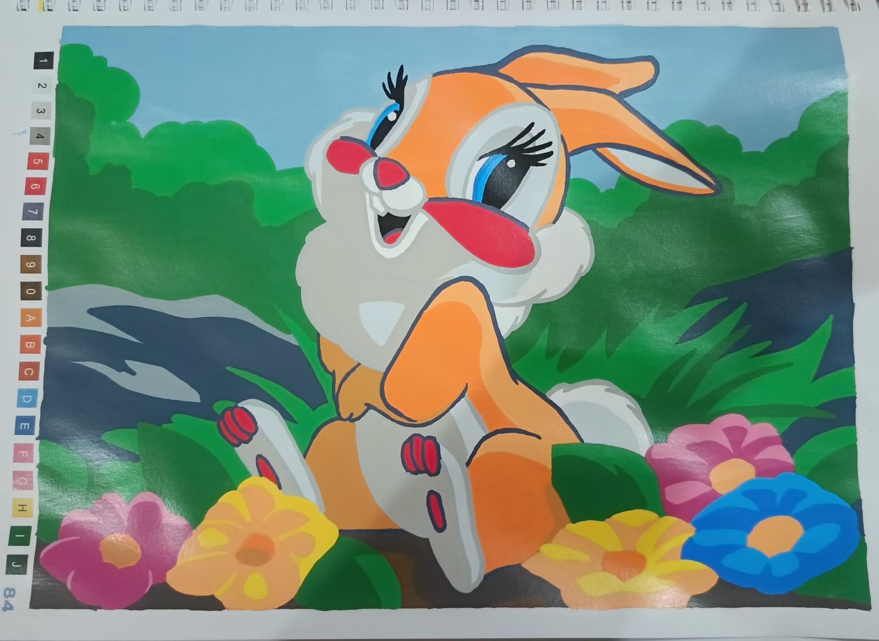This screenshot has width=879, height=641.
Task: Pick the pink swatch labeled G
Action: click(23, 481)
